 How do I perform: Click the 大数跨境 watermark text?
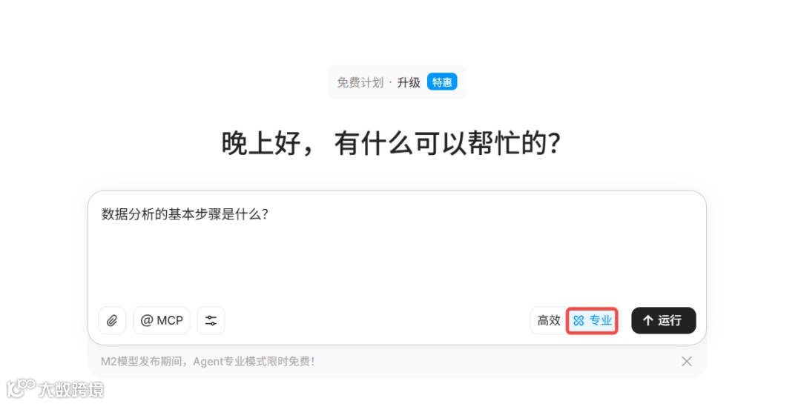(71, 390)
